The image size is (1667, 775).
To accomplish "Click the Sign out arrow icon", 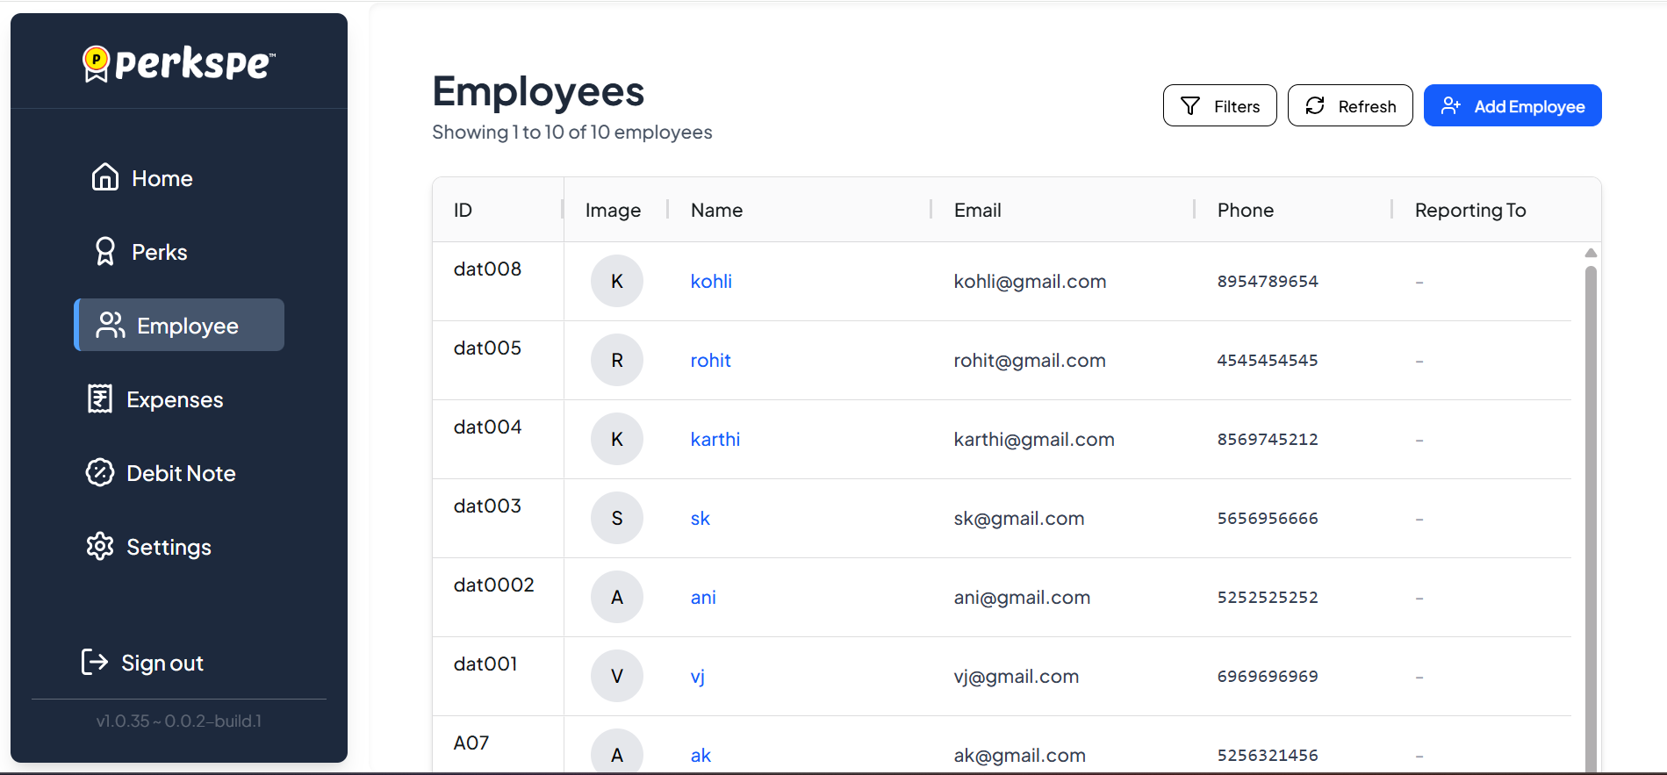I will [95, 662].
